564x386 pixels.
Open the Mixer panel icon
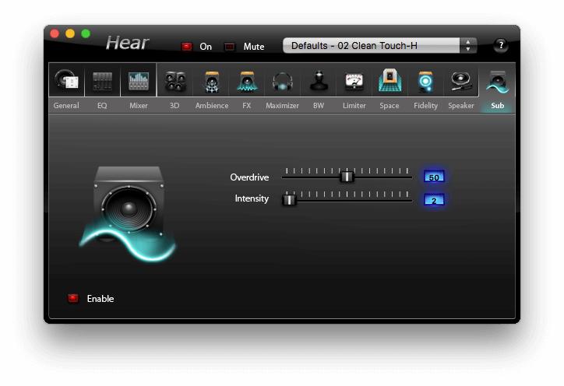pos(139,81)
